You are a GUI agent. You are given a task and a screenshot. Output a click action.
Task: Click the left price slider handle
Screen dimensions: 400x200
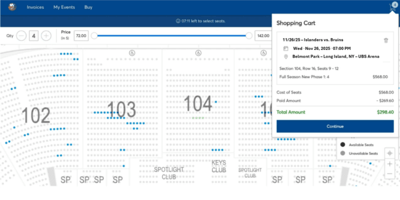(x=94, y=36)
